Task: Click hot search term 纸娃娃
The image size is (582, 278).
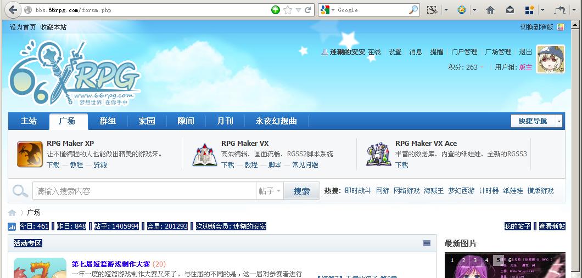Action: click(x=513, y=190)
